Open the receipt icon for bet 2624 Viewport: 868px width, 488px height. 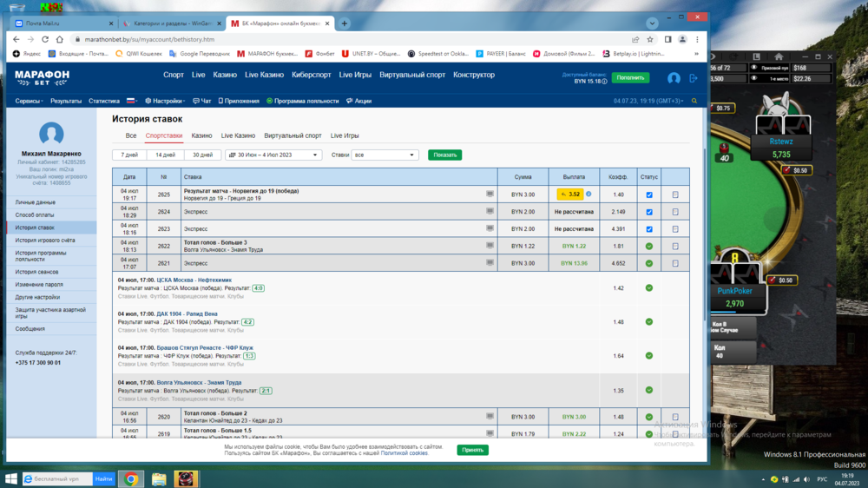coord(675,212)
